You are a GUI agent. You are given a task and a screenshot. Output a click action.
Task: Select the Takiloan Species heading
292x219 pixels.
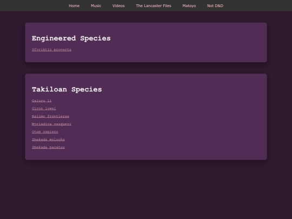coord(67,89)
